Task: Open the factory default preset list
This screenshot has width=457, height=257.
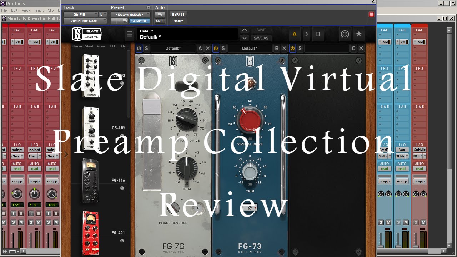Action: [x=131, y=15]
